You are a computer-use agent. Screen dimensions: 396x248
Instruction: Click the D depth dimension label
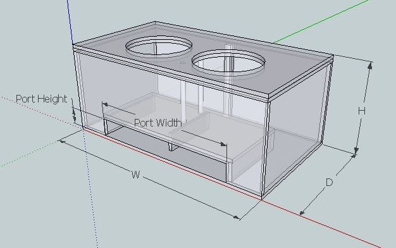coord(329,182)
